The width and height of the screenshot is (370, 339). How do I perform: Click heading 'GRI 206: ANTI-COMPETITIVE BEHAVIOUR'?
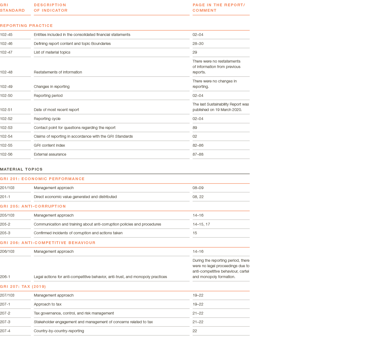click(48, 243)
